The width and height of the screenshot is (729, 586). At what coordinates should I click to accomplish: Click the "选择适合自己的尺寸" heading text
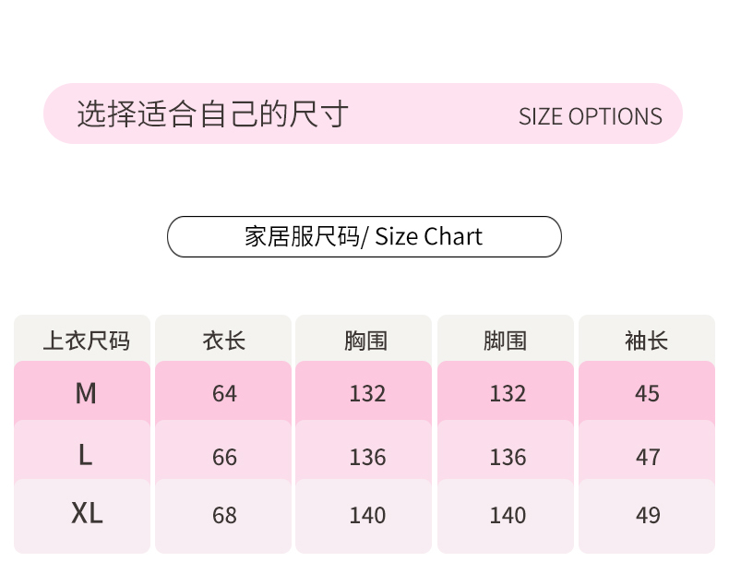point(212,114)
